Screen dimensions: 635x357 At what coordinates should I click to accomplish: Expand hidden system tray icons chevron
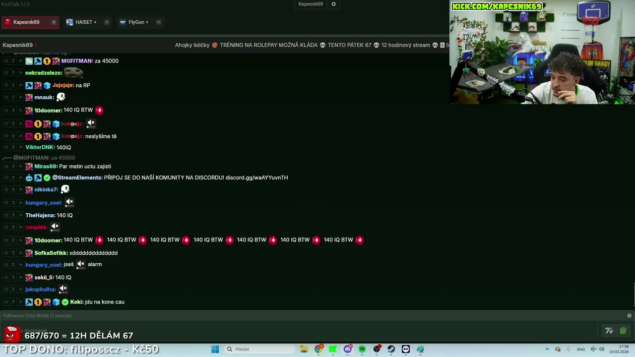547,349
